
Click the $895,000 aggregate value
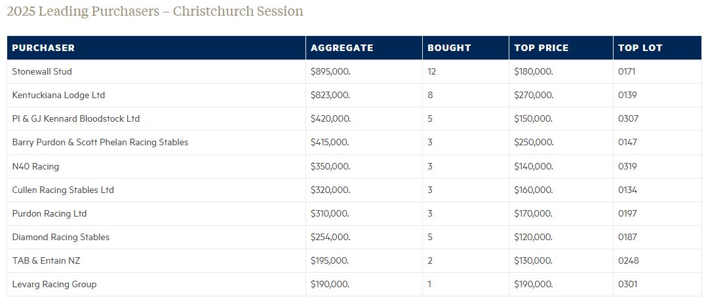[x=330, y=71]
